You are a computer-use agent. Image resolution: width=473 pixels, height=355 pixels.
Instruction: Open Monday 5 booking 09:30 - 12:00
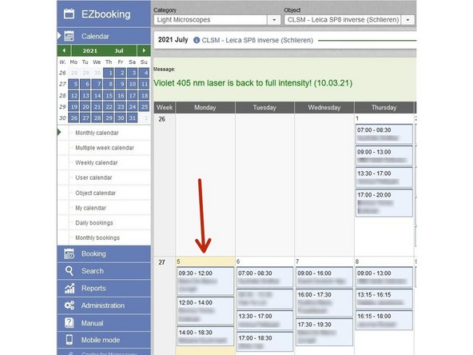(205, 281)
